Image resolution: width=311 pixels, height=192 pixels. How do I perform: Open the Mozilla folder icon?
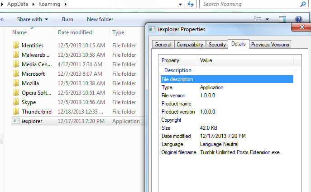[x=16, y=83]
